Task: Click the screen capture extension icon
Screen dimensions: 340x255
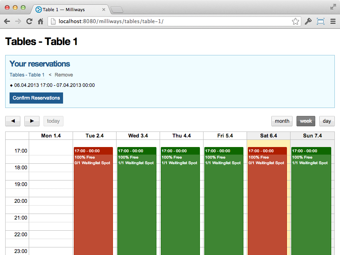Action: click(x=320, y=21)
